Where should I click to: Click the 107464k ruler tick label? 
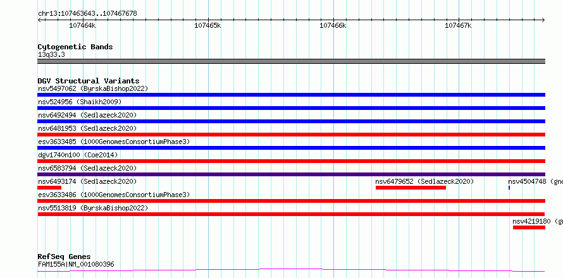pos(83,25)
